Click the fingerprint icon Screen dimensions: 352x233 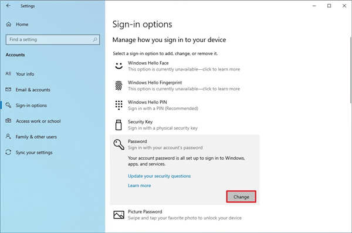coord(119,86)
